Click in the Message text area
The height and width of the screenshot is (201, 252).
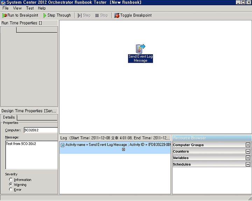pos(31,155)
